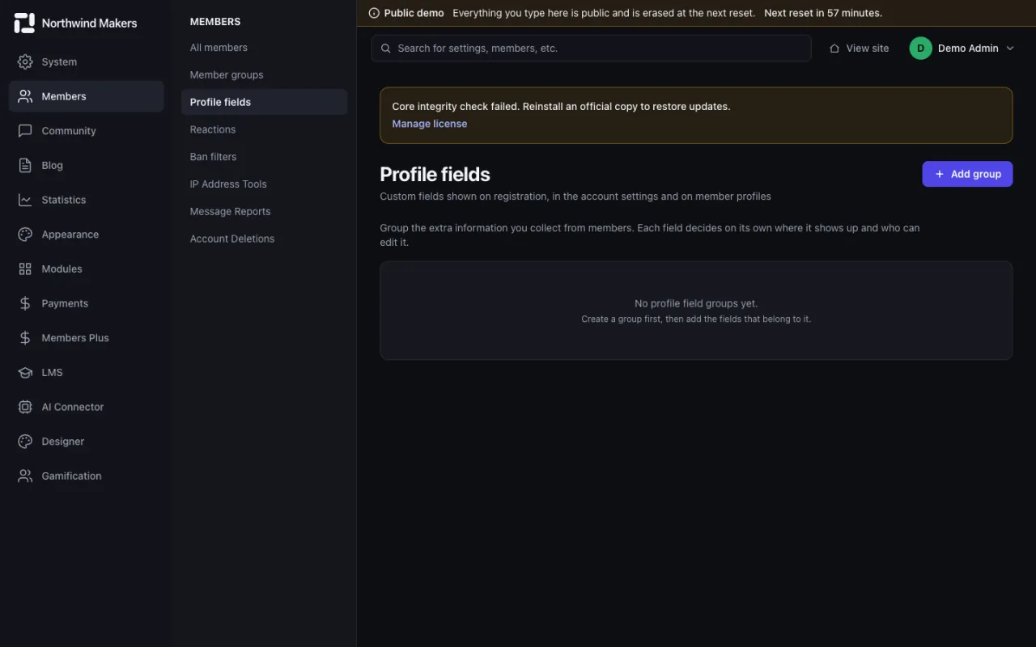1036x647 pixels.
Task: Open the System section label
Action: click(x=59, y=61)
